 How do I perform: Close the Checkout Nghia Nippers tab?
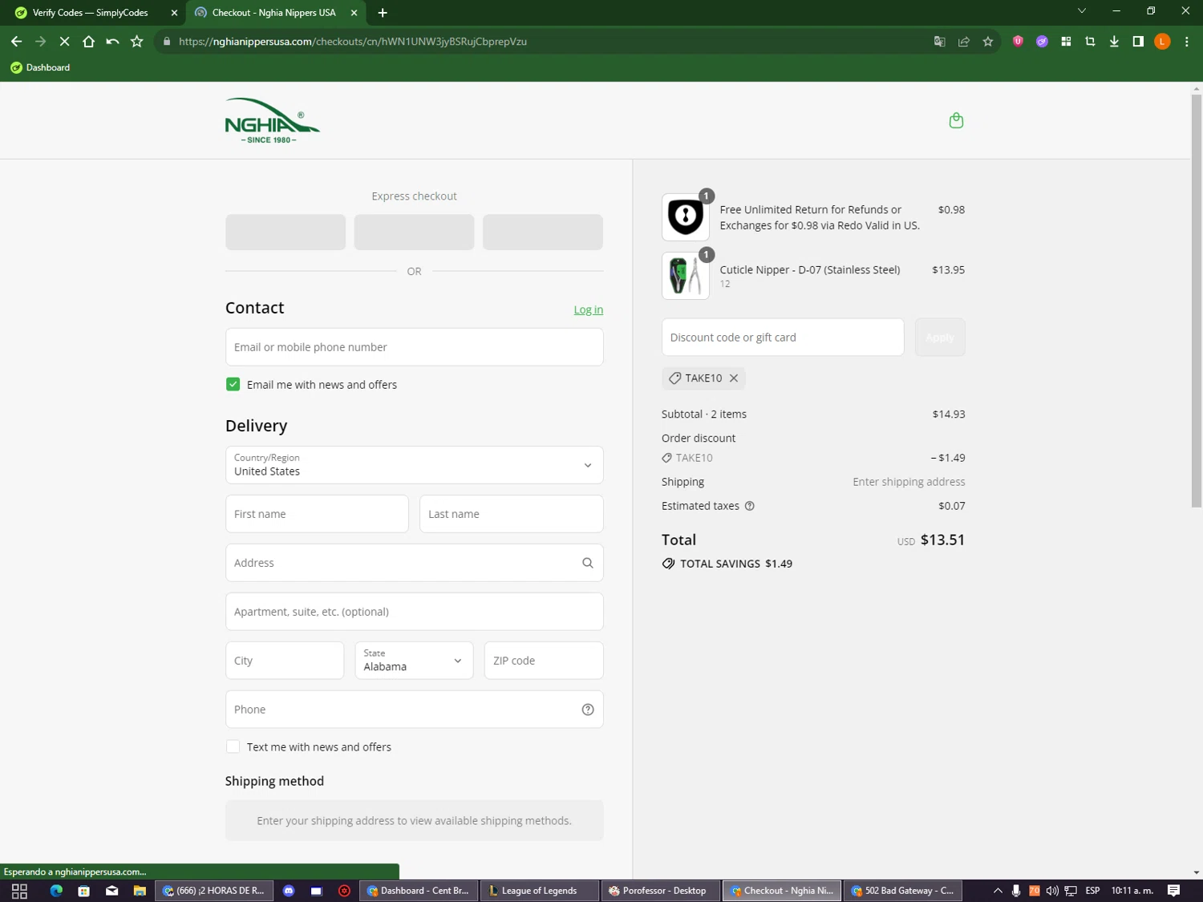tap(354, 13)
